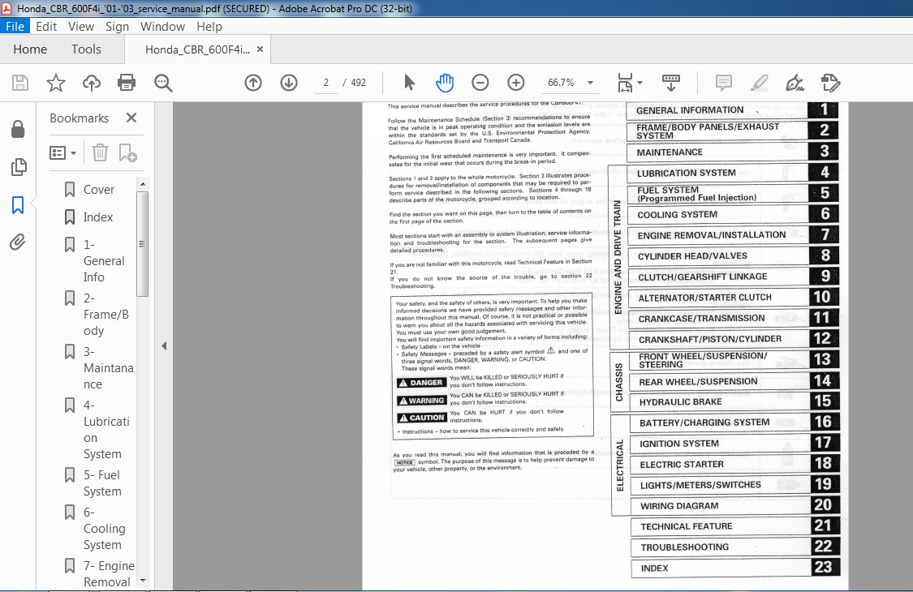Open the Sign menu
The height and width of the screenshot is (592, 913).
point(117,26)
